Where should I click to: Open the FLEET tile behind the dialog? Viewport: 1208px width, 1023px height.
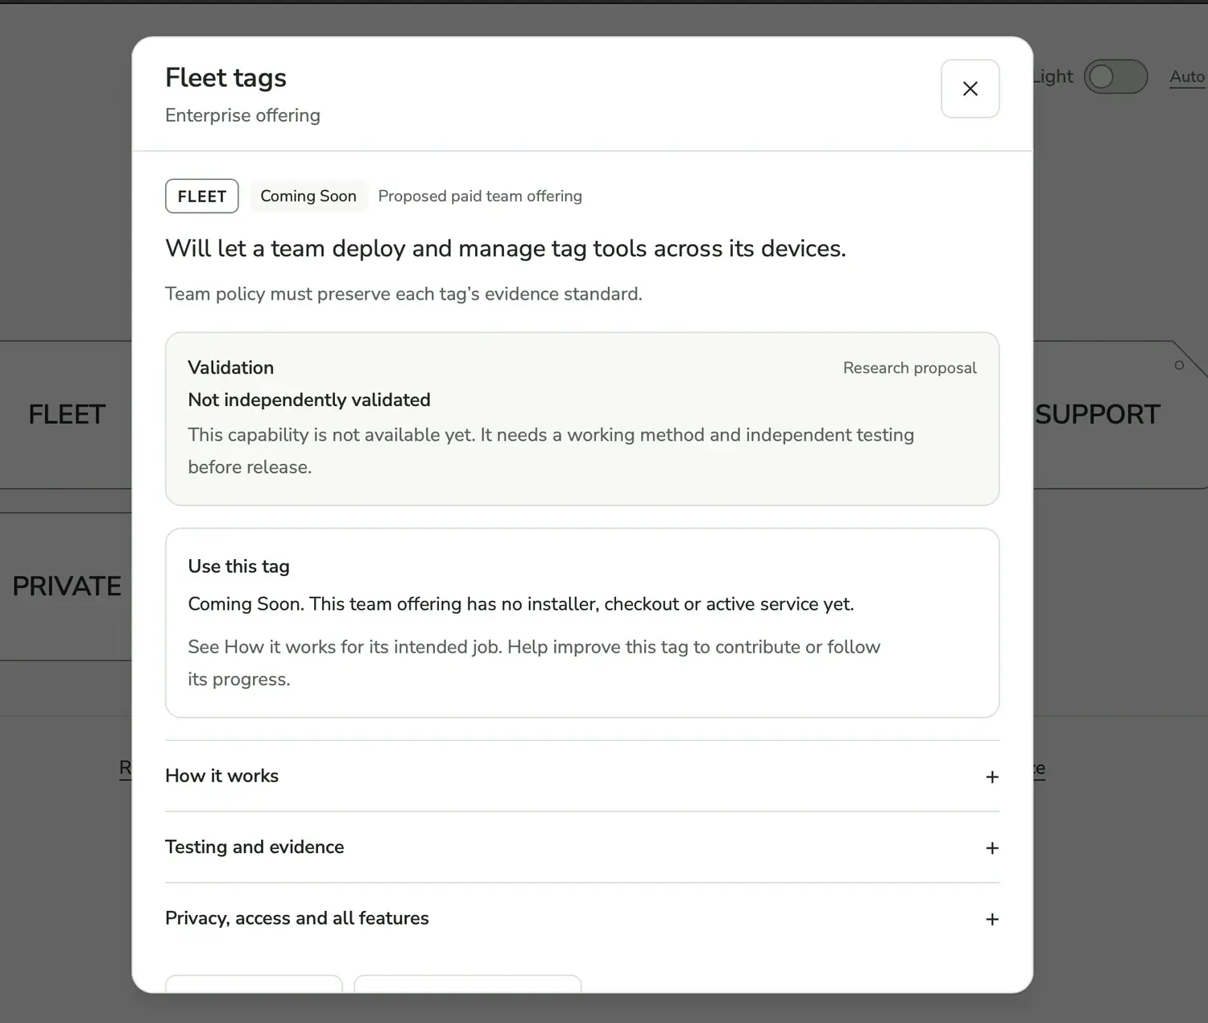tap(66, 414)
